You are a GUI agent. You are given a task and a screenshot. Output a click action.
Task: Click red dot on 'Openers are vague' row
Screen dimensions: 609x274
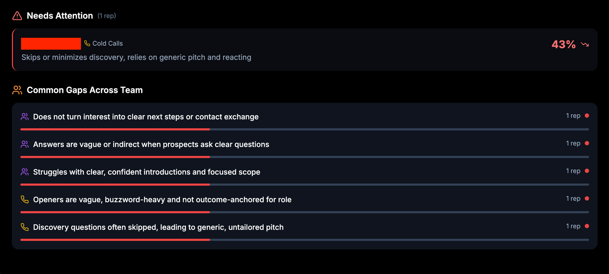[x=587, y=198]
